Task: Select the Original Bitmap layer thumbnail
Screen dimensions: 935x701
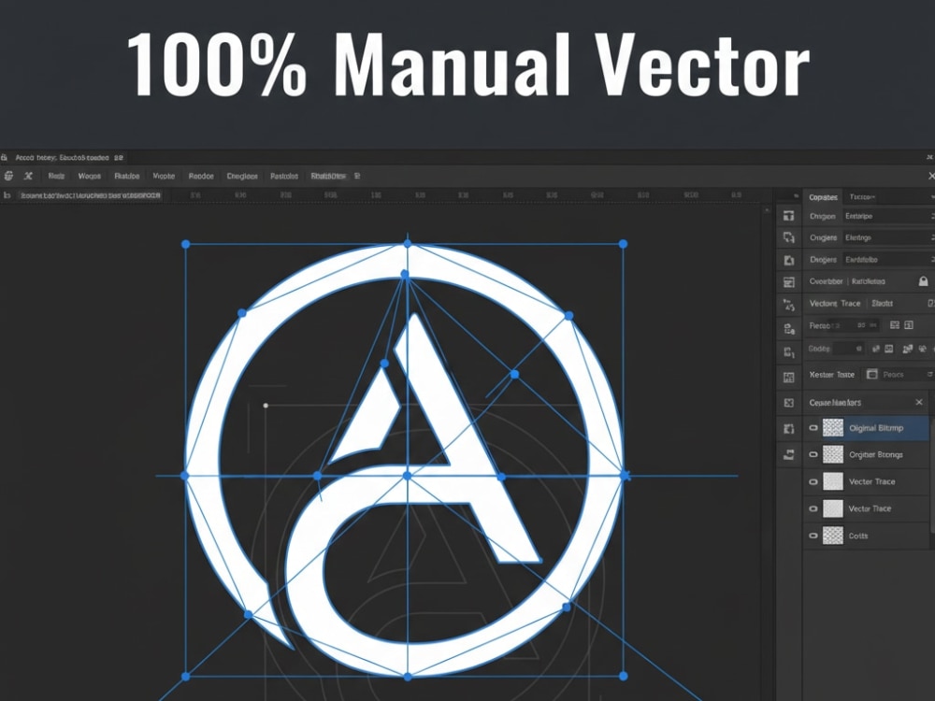Action: tap(833, 427)
